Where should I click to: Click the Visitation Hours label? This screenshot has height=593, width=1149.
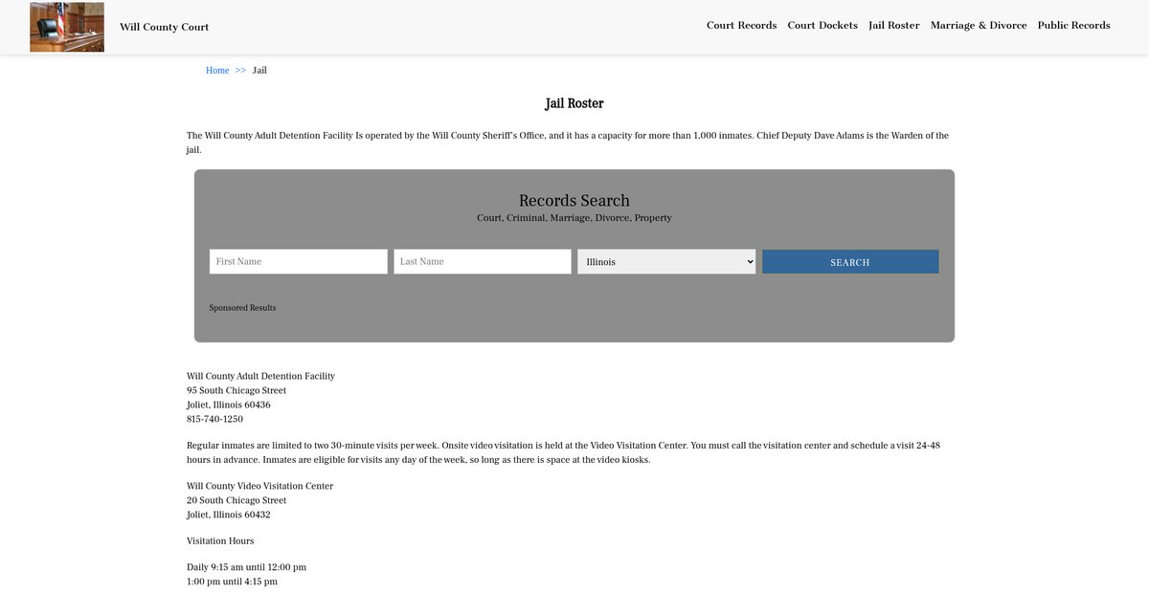220,541
